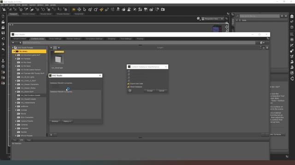Click the camera selector icon beside Perspective View
The image size is (295, 165).
point(203,19)
